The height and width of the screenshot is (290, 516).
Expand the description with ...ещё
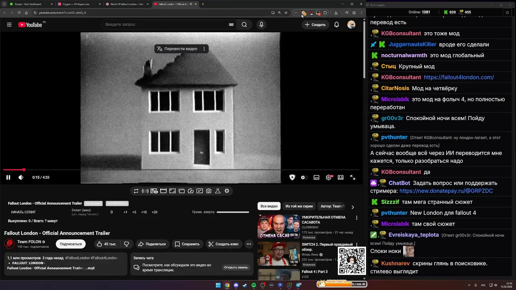[x=89, y=268]
